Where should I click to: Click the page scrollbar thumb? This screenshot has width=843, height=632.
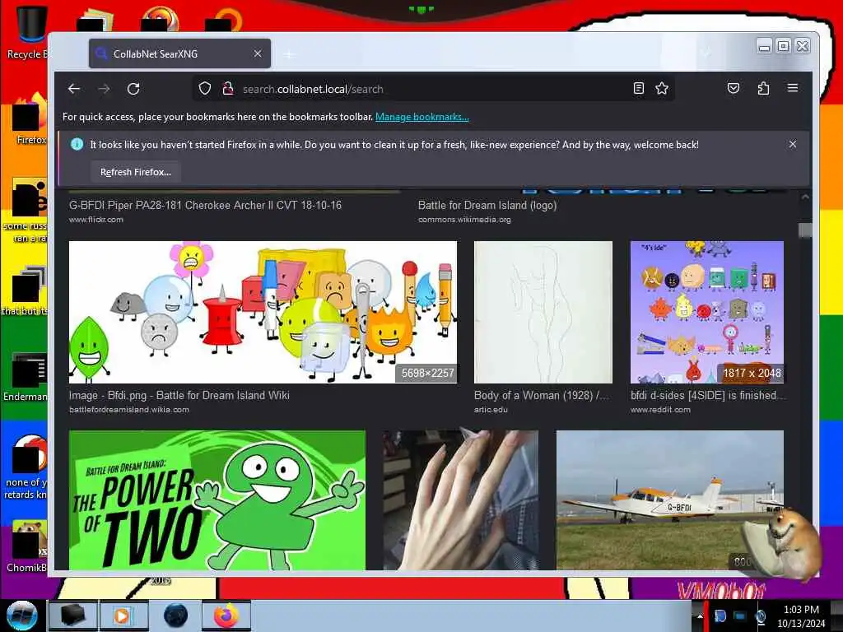click(805, 230)
